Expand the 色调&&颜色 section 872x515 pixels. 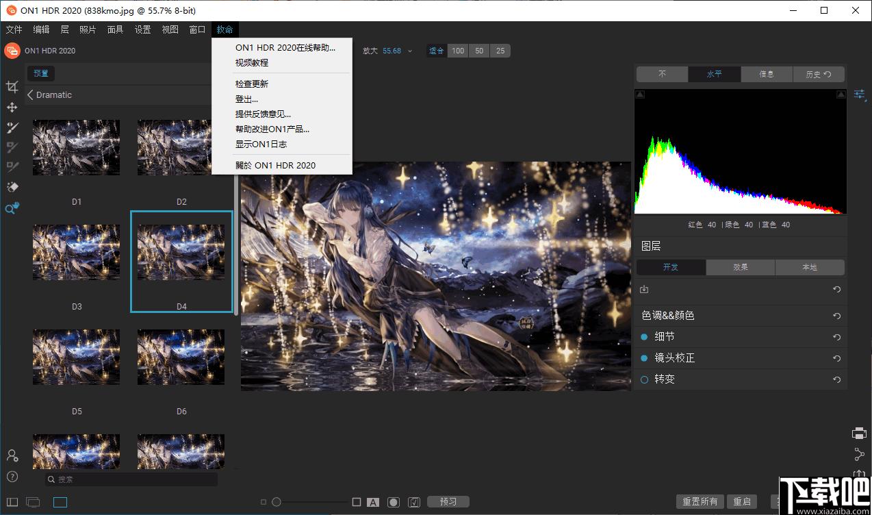coord(668,316)
